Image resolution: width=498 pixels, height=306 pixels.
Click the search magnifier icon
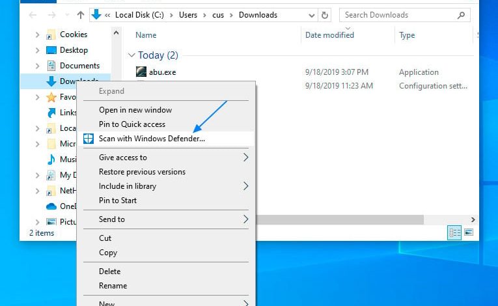[x=461, y=15]
